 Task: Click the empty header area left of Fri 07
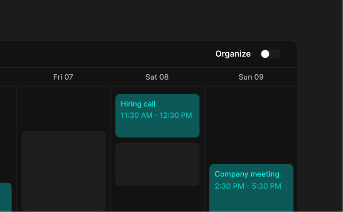coord(8,77)
